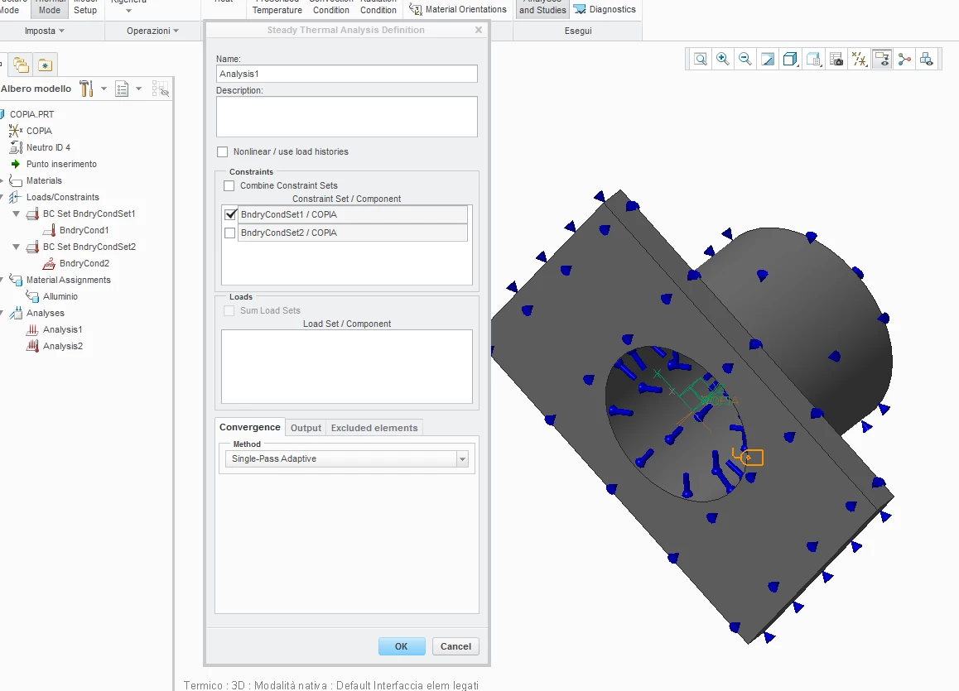Click the Material Orientations ribbon icon
Viewport: 959px width, 691px height.
[x=415, y=9]
